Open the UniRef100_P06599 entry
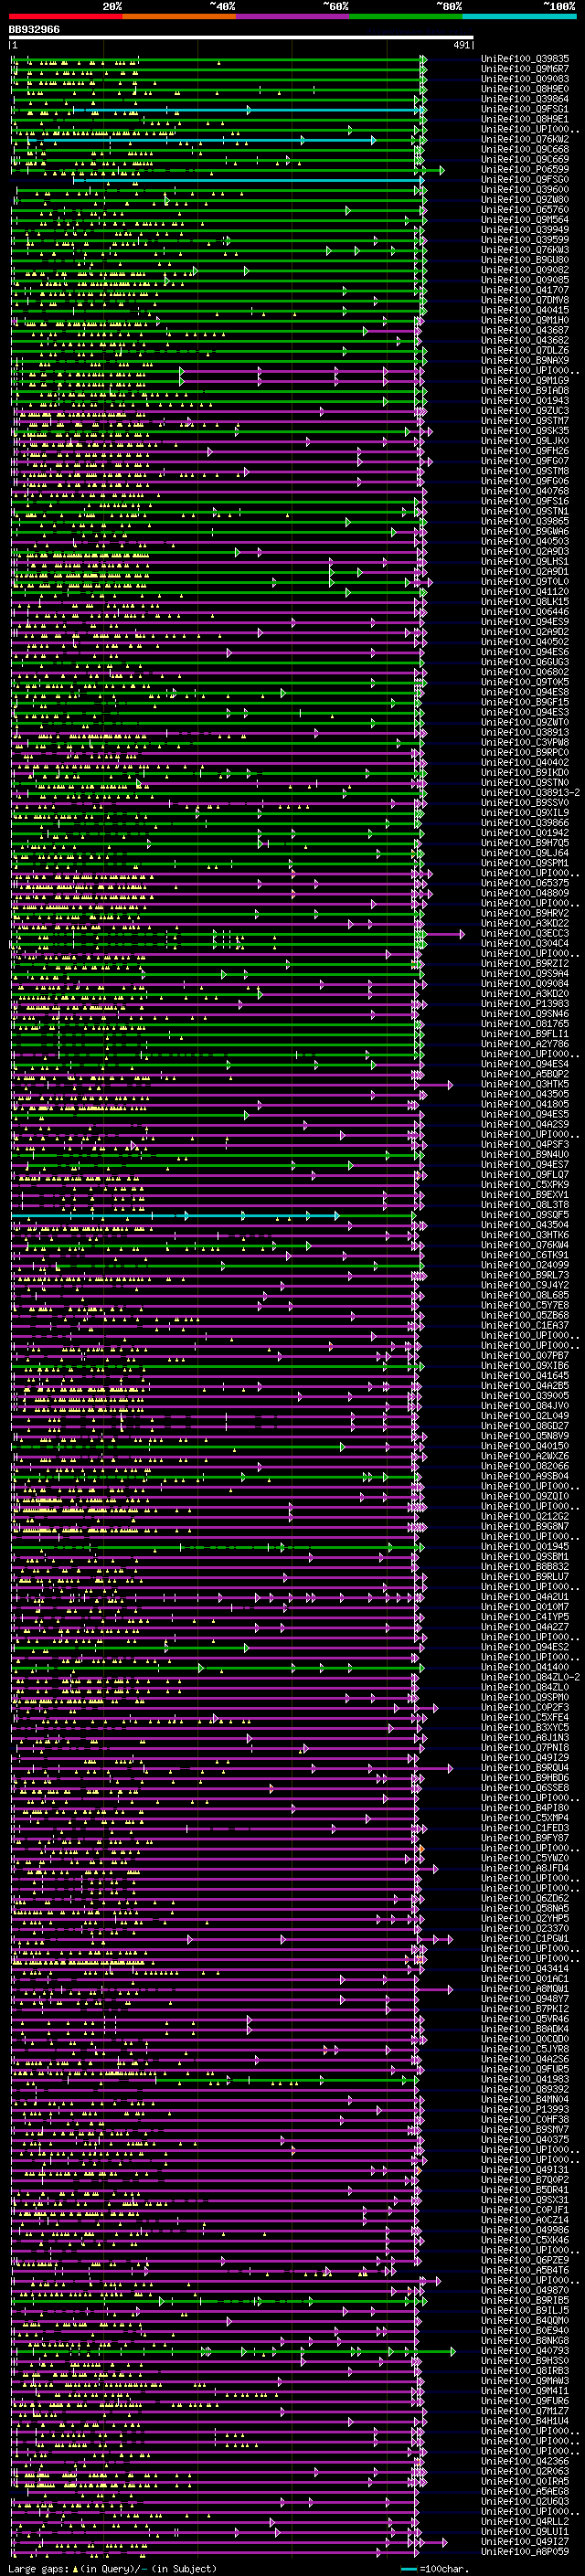Viewport: 585px width, 2576px height. pos(525,170)
